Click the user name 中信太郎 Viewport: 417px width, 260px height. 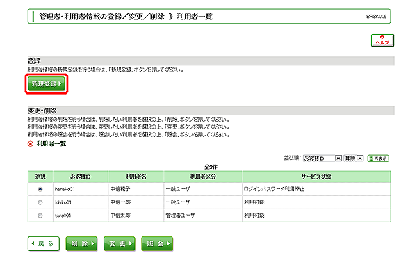pos(120,216)
